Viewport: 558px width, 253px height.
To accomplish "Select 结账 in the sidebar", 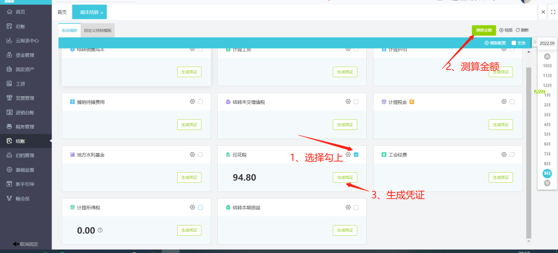I will point(26,141).
